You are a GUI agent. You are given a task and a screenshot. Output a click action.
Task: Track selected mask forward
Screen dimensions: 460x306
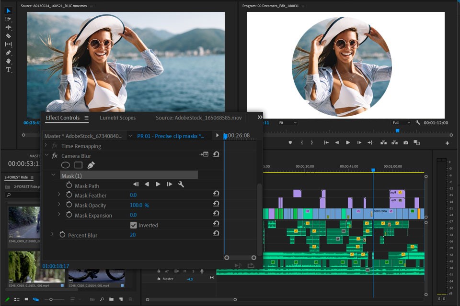(158, 185)
